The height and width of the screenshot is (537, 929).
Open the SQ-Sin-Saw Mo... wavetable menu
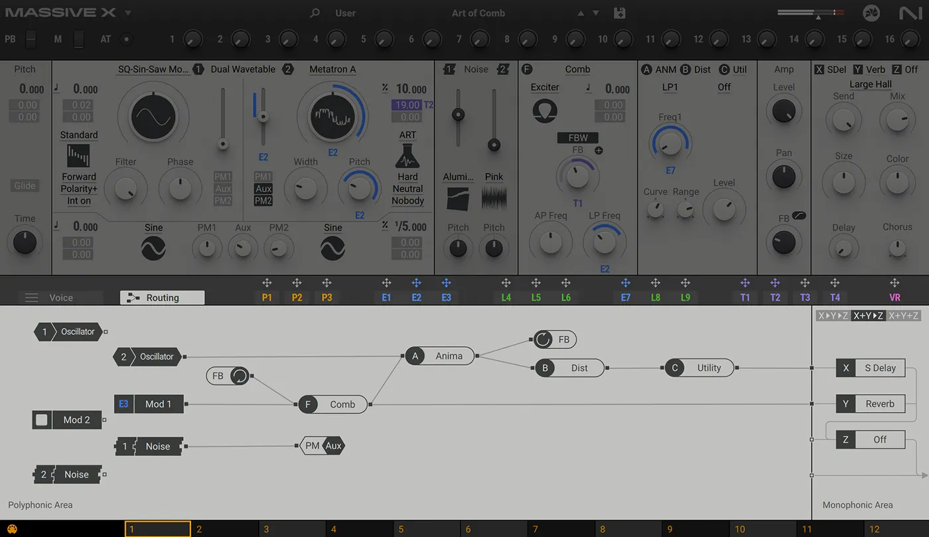click(x=153, y=69)
